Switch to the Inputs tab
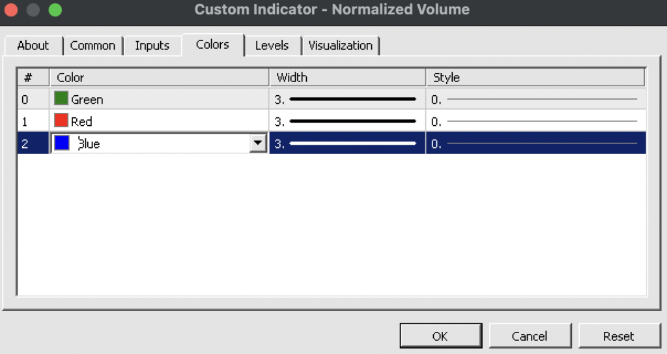 pos(152,46)
